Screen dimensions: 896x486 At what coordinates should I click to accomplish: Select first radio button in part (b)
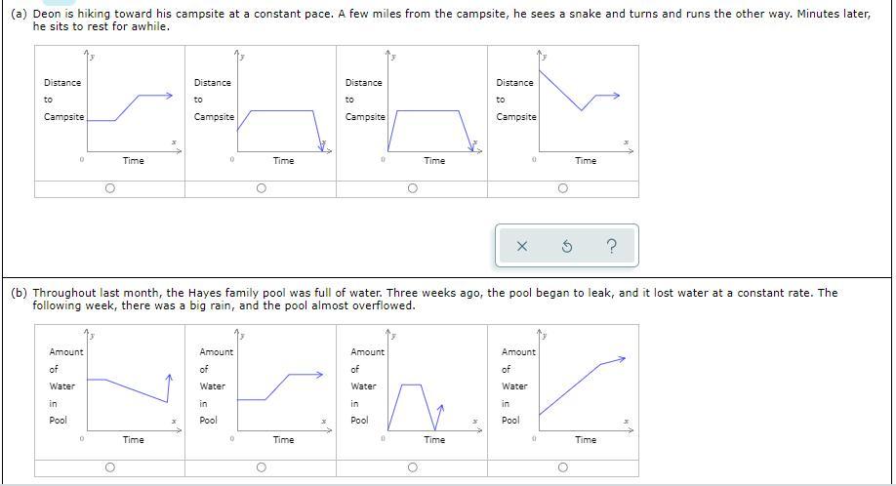pos(109,467)
